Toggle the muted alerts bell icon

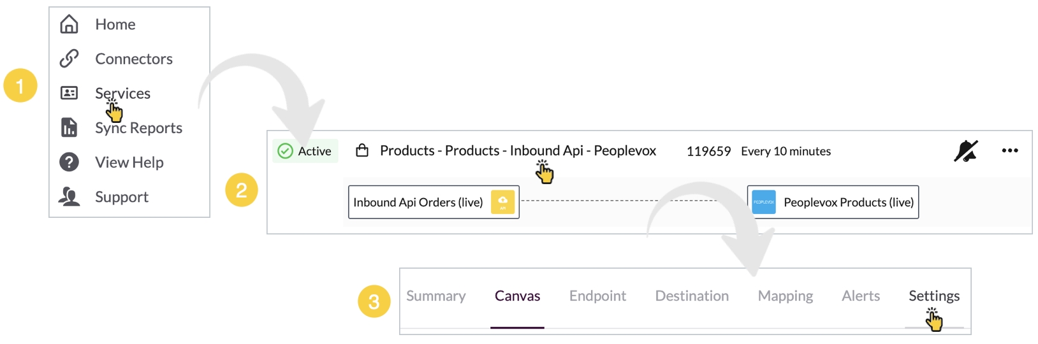(965, 151)
